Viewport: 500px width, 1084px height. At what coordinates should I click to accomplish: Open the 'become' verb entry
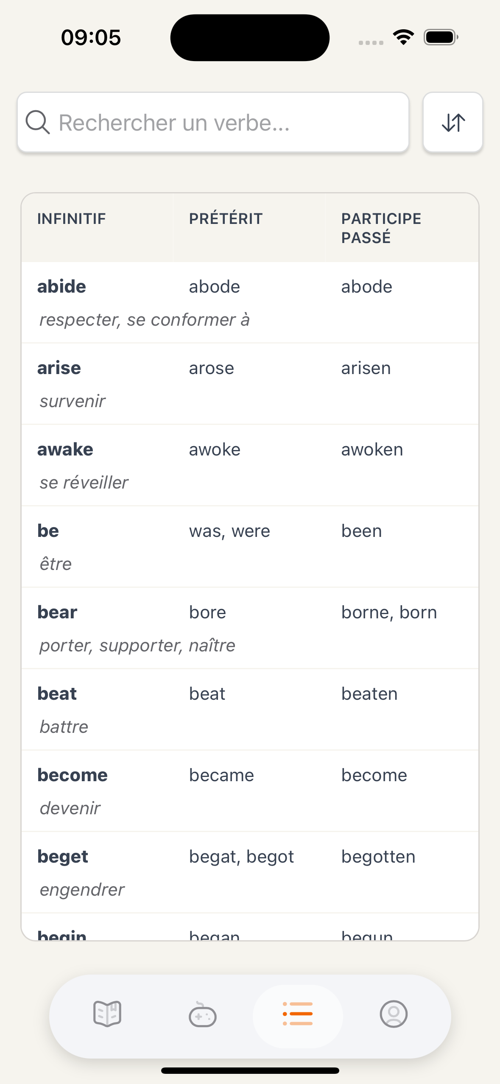250,791
